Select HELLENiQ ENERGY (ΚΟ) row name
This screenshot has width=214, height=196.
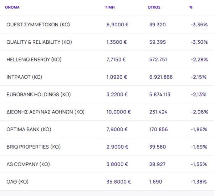click(x=34, y=59)
